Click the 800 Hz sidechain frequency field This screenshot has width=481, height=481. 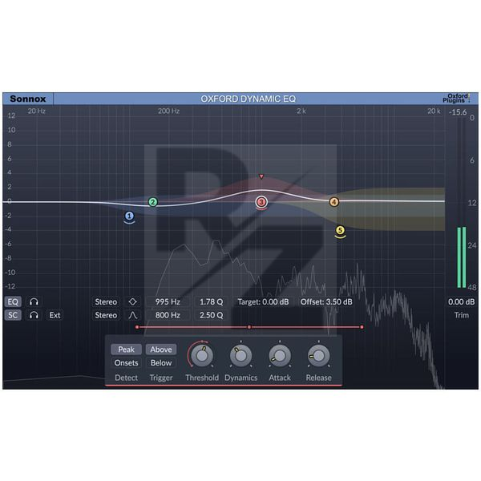(x=168, y=315)
